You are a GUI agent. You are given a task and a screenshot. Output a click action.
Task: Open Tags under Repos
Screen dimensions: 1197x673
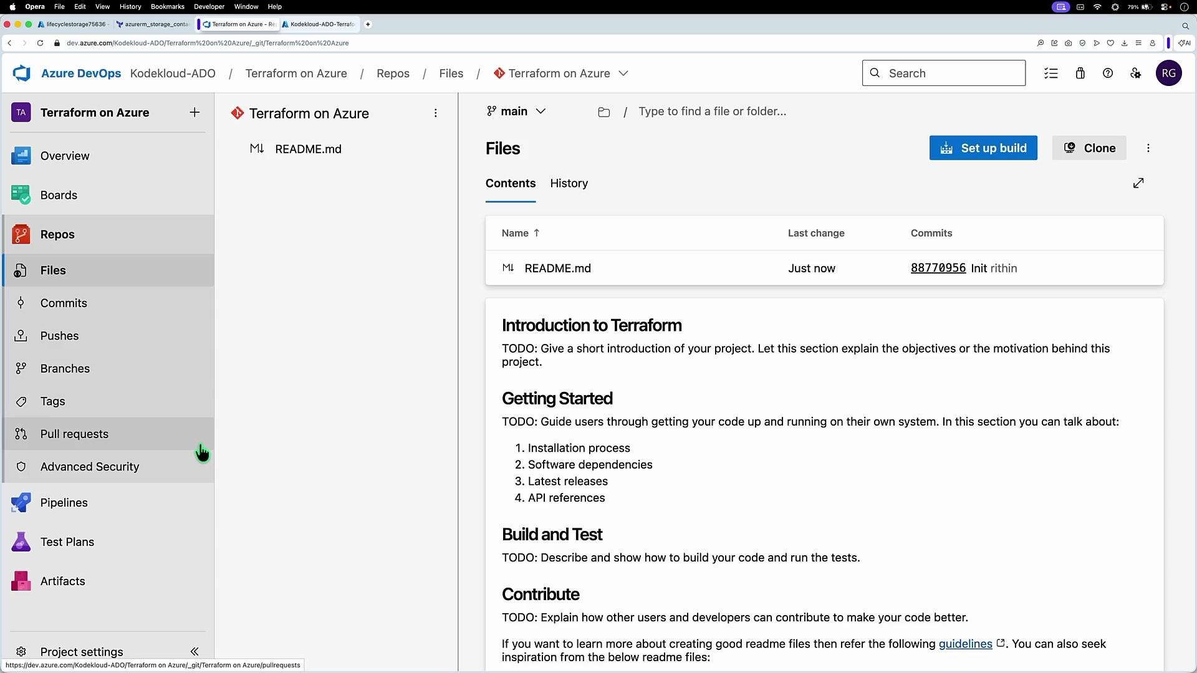click(108, 401)
